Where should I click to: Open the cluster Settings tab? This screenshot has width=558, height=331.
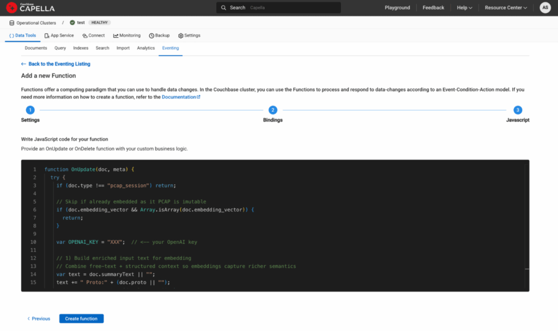click(189, 35)
